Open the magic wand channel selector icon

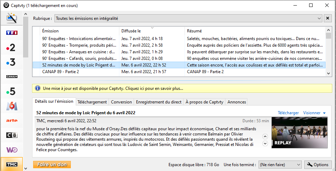[x=12, y=18]
